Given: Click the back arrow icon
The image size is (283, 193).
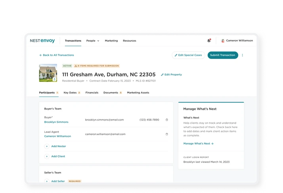Looking at the screenshot, I should click(40, 55).
